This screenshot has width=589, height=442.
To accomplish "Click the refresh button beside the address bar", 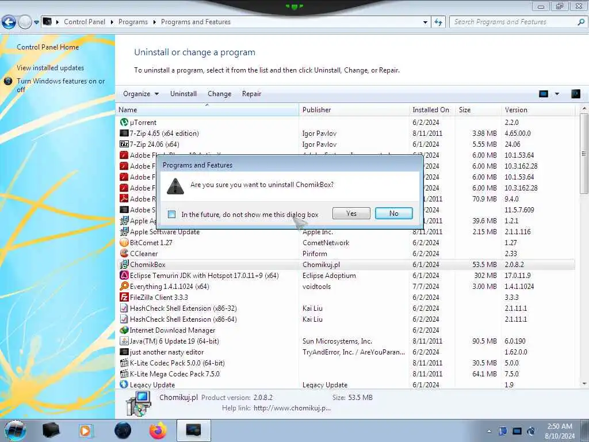I will [x=438, y=22].
